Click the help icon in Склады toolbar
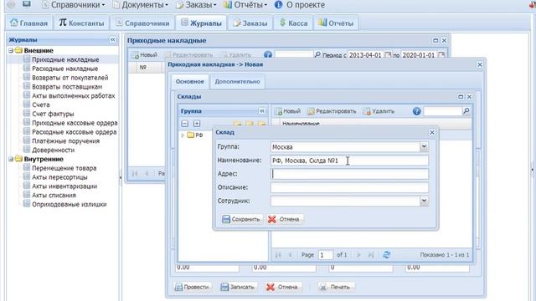 (416, 111)
